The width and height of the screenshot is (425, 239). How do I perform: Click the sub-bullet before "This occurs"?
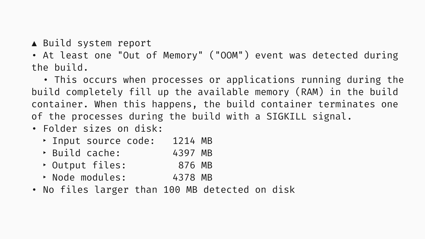(46, 80)
